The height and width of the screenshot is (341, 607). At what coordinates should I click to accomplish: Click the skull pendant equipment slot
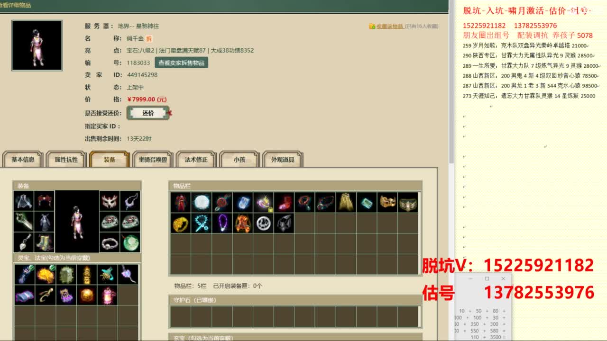tap(24, 242)
